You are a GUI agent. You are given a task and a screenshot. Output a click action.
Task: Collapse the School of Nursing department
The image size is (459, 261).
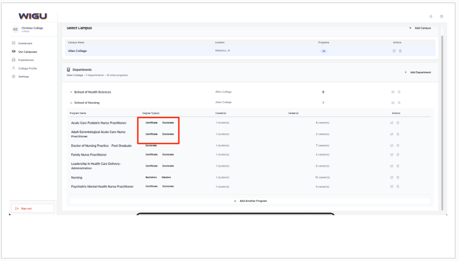tap(71, 103)
